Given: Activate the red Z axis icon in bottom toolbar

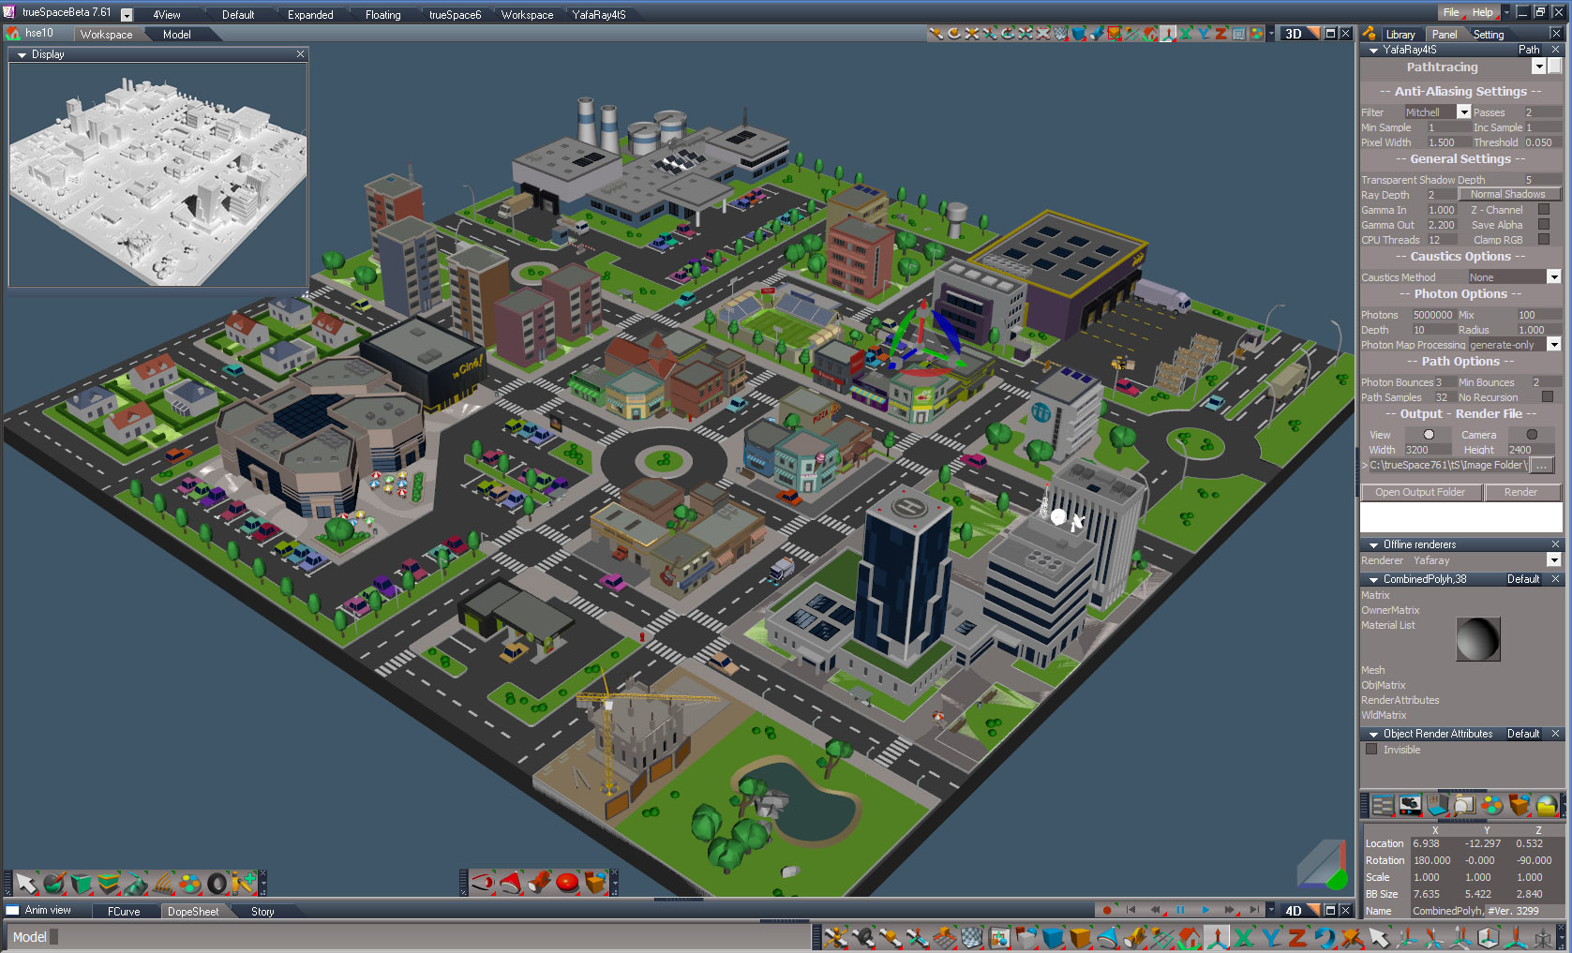Looking at the screenshot, I should coord(1297,937).
